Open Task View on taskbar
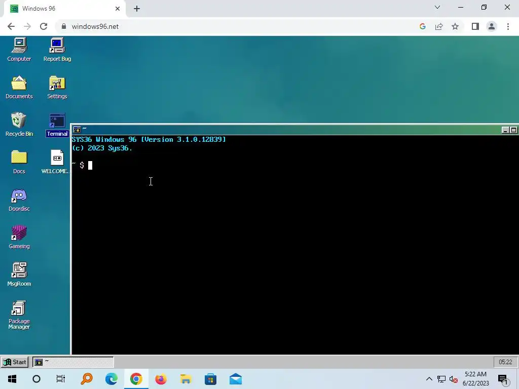 coord(61,379)
